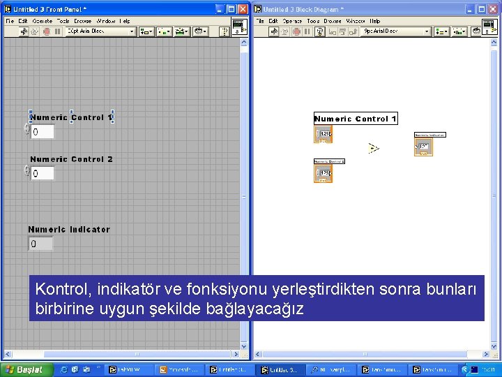The image size is (502, 377).
Task: Click Numeric Control 2 value field
Action: (x=43, y=173)
